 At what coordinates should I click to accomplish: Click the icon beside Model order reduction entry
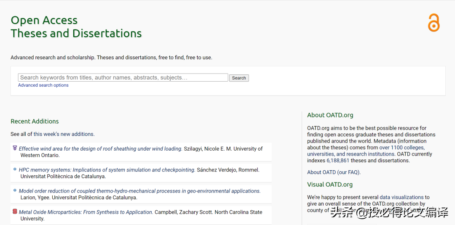(x=15, y=190)
